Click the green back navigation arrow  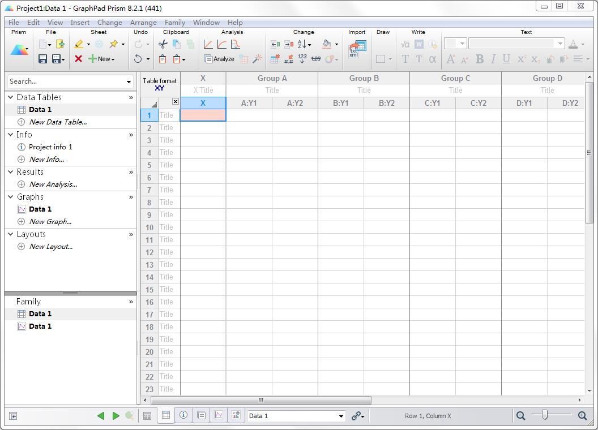[101, 416]
